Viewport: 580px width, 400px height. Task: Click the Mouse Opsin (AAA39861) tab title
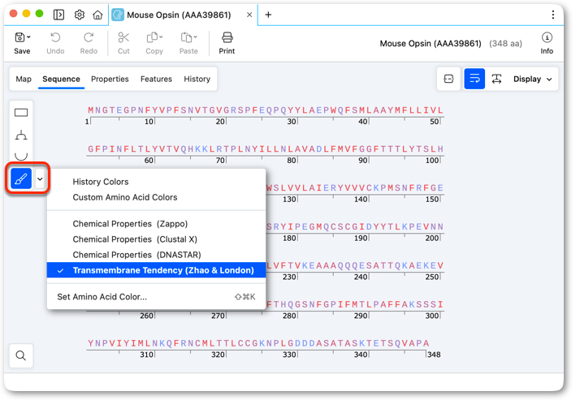pyautogui.click(x=179, y=15)
